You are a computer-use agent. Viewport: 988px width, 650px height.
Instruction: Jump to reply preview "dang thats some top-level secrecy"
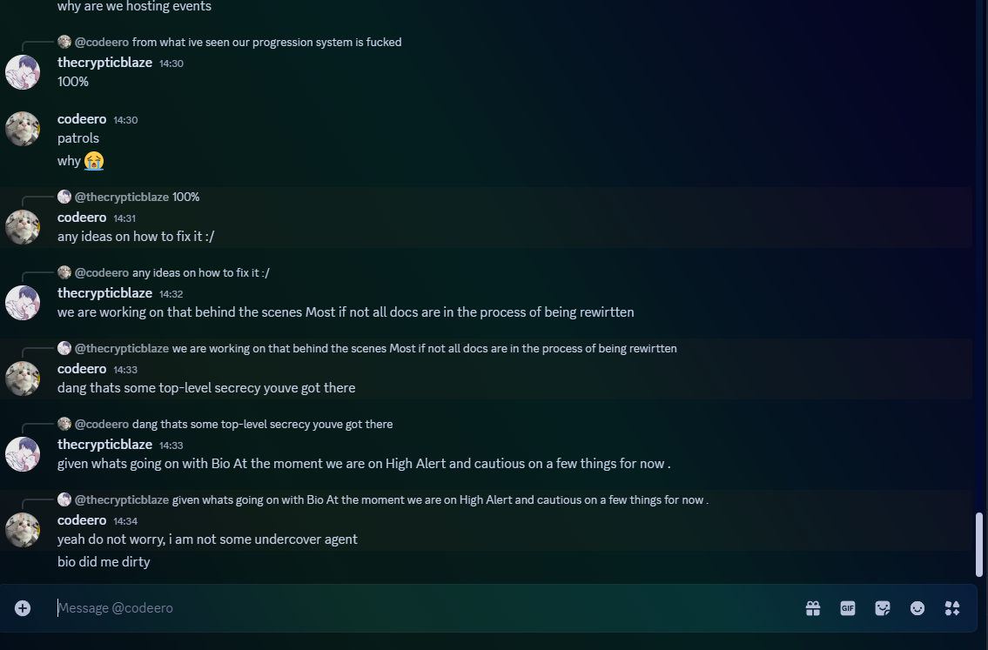(x=262, y=424)
